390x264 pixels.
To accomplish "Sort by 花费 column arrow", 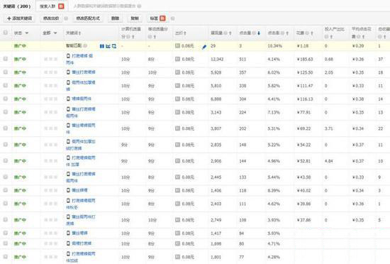I will 312,33.
